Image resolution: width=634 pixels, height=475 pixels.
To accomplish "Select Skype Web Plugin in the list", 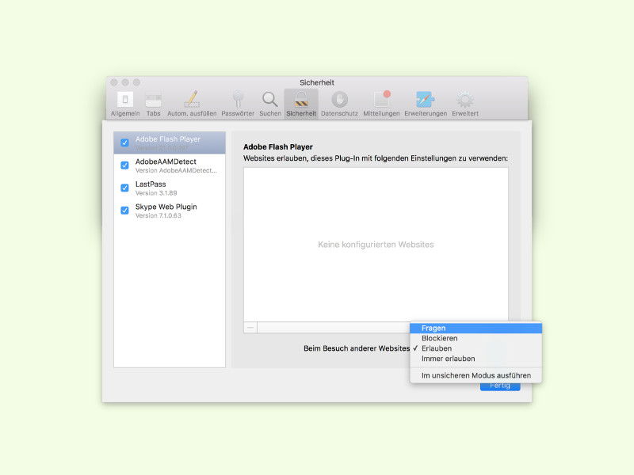I will coord(170,211).
